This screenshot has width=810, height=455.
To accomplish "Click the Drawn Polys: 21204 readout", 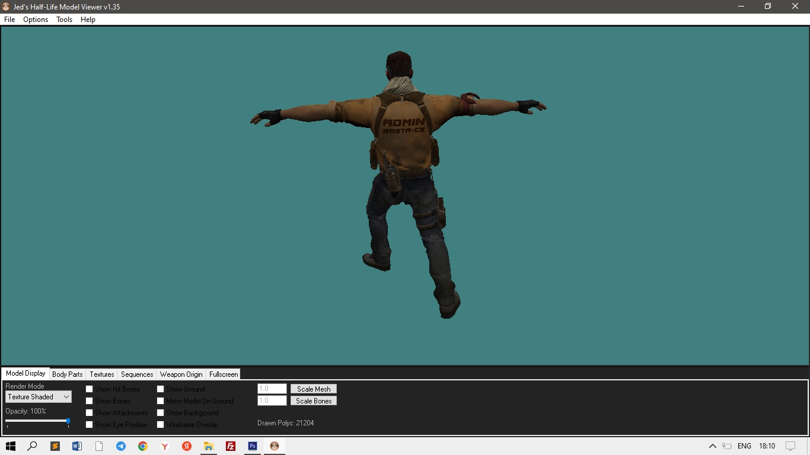I will click(x=286, y=423).
